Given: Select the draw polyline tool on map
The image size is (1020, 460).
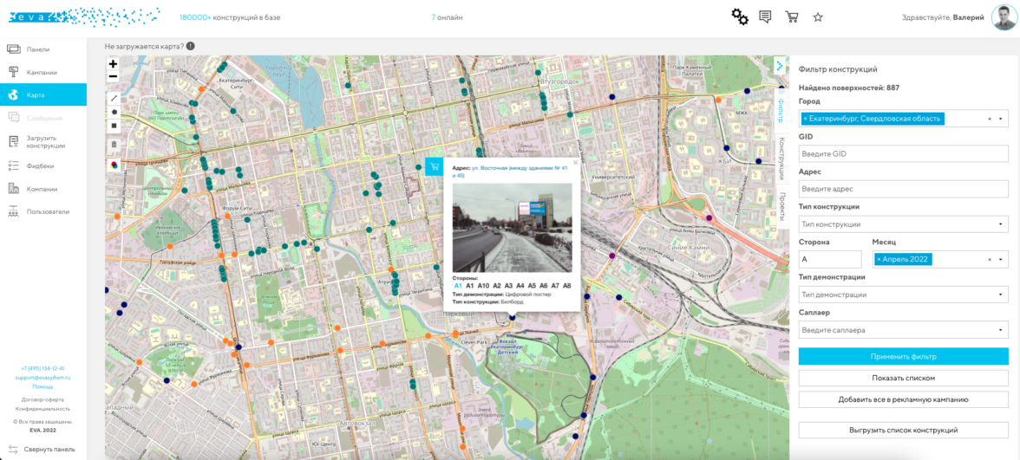Looking at the screenshot, I should 113,98.
